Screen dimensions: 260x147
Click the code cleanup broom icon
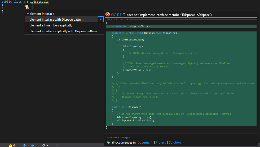coord(44,145)
